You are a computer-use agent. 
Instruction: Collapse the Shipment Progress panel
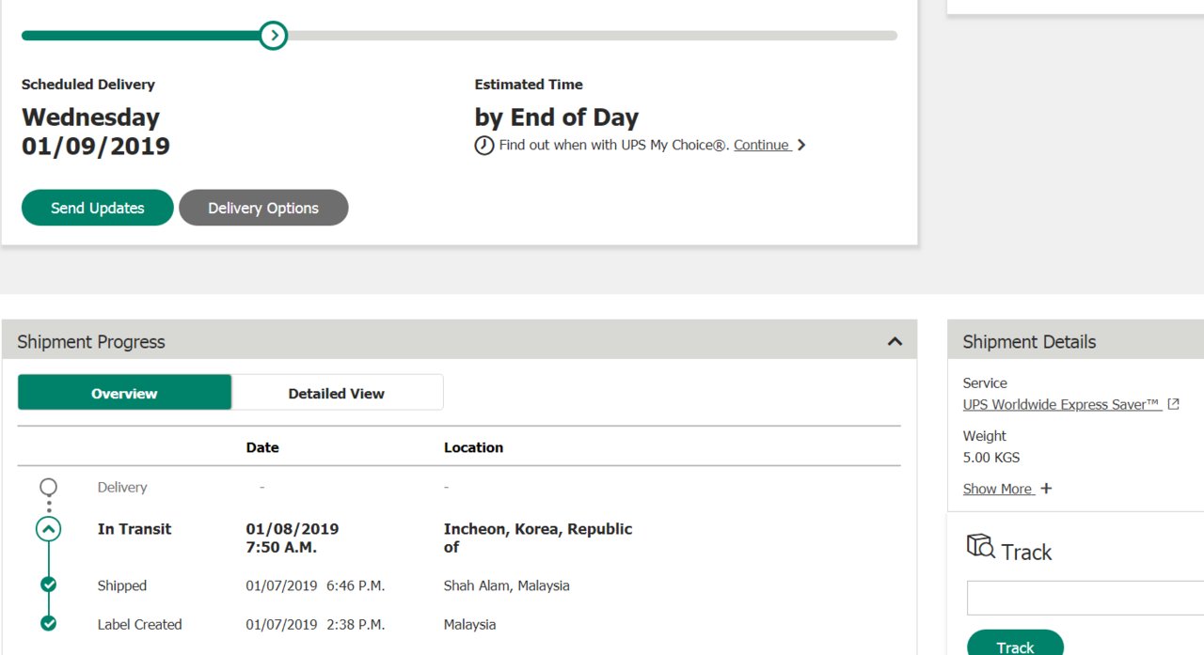click(895, 341)
